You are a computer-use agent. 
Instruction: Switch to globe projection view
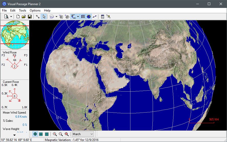(35, 134)
